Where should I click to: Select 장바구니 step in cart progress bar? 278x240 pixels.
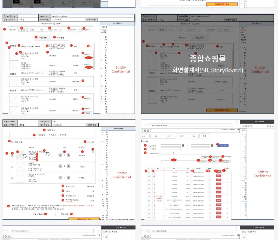click(42, 135)
